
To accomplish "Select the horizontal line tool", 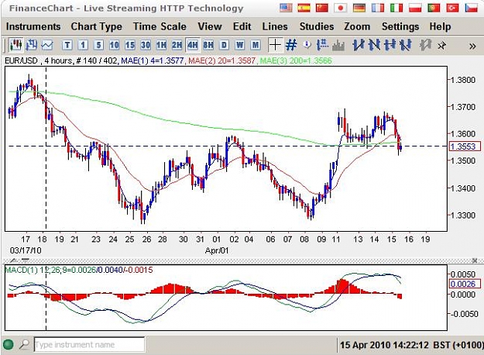I will (390, 45).
